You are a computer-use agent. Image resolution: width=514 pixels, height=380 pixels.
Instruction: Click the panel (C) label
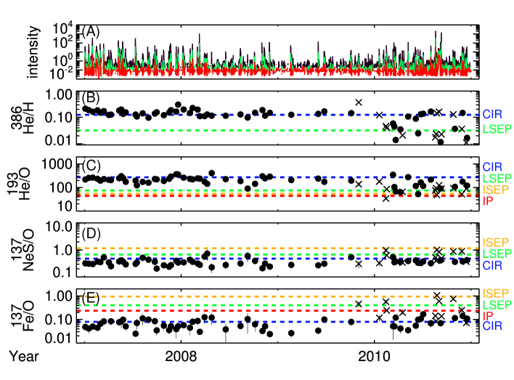click(91, 165)
